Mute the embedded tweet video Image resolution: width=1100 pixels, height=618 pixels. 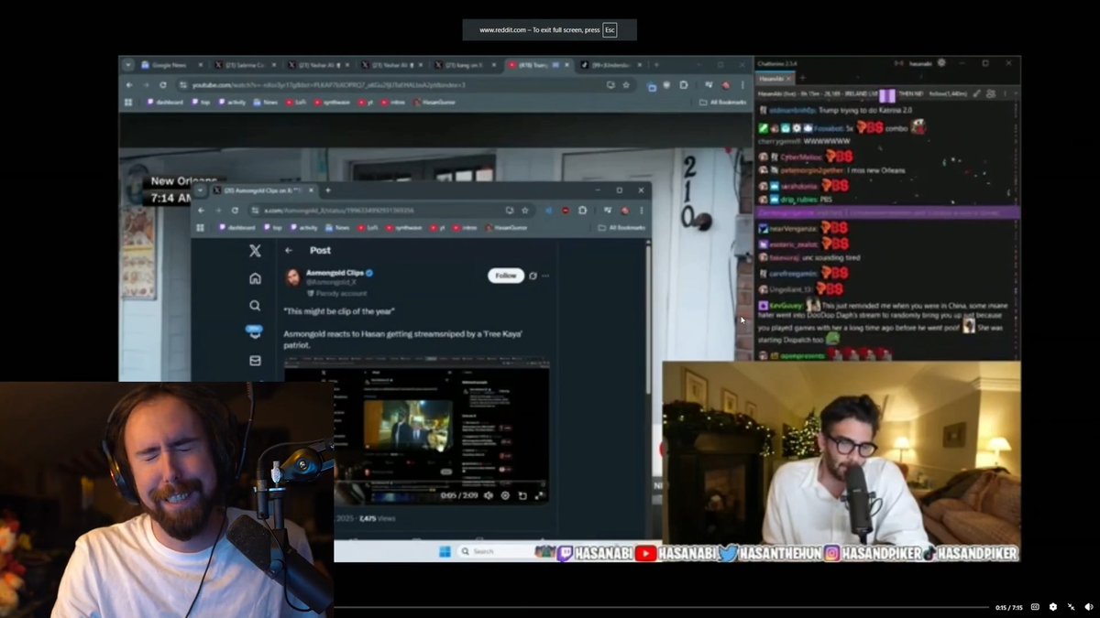488,495
